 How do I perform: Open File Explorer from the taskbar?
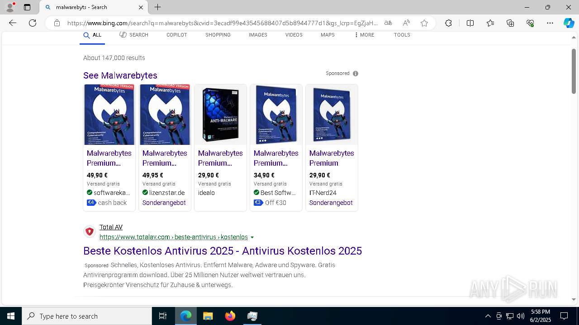coord(208,316)
